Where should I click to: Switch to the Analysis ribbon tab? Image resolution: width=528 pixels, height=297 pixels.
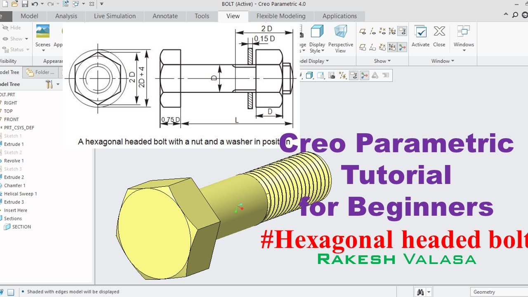(x=66, y=16)
